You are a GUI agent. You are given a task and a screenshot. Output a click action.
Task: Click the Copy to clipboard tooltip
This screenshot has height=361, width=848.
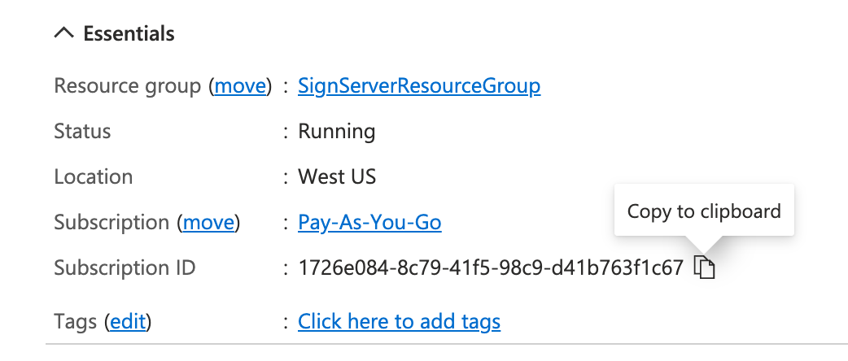[704, 211]
